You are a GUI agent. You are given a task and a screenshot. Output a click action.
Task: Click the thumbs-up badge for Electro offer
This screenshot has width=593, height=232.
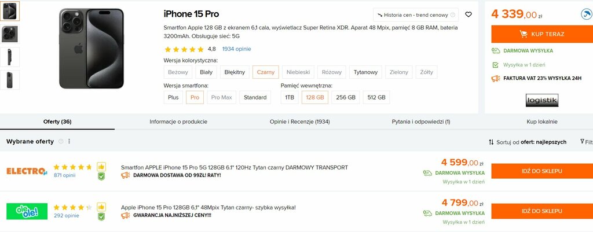(x=101, y=167)
